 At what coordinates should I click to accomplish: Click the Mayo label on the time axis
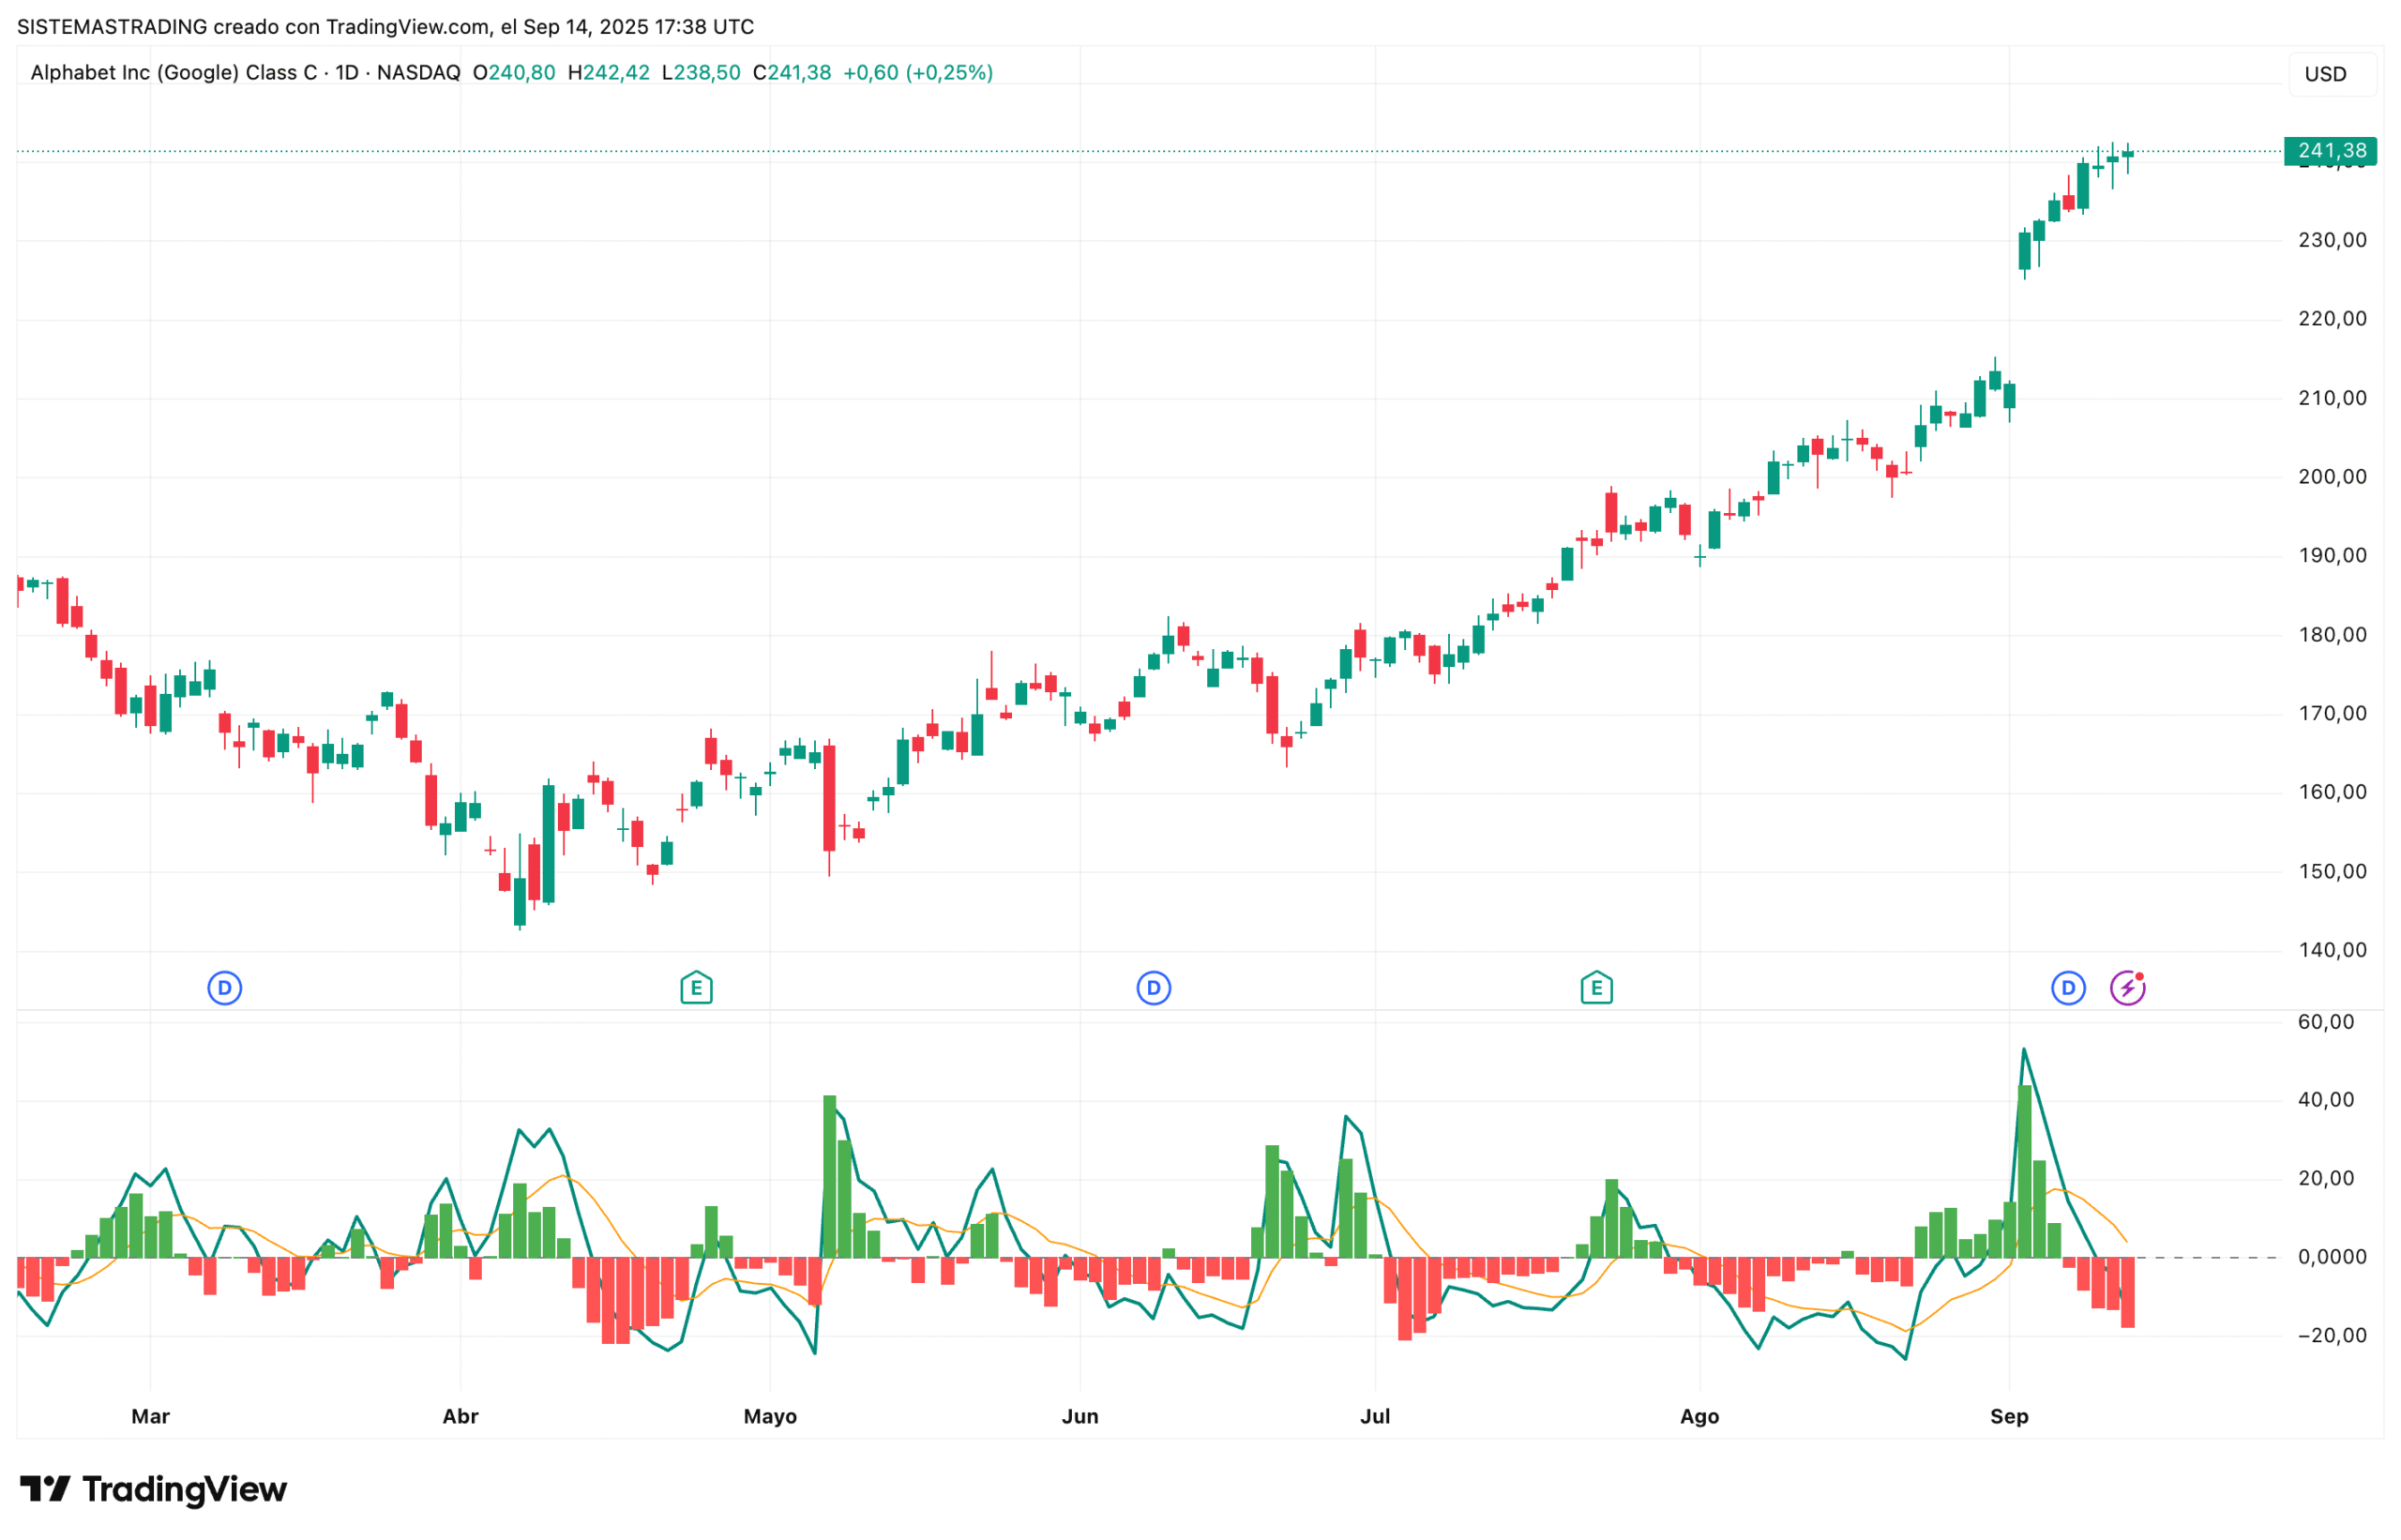(x=771, y=1417)
